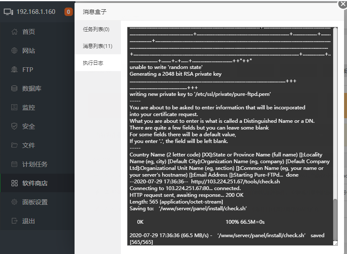Click the orange notification badge showing 0

tap(68, 12)
